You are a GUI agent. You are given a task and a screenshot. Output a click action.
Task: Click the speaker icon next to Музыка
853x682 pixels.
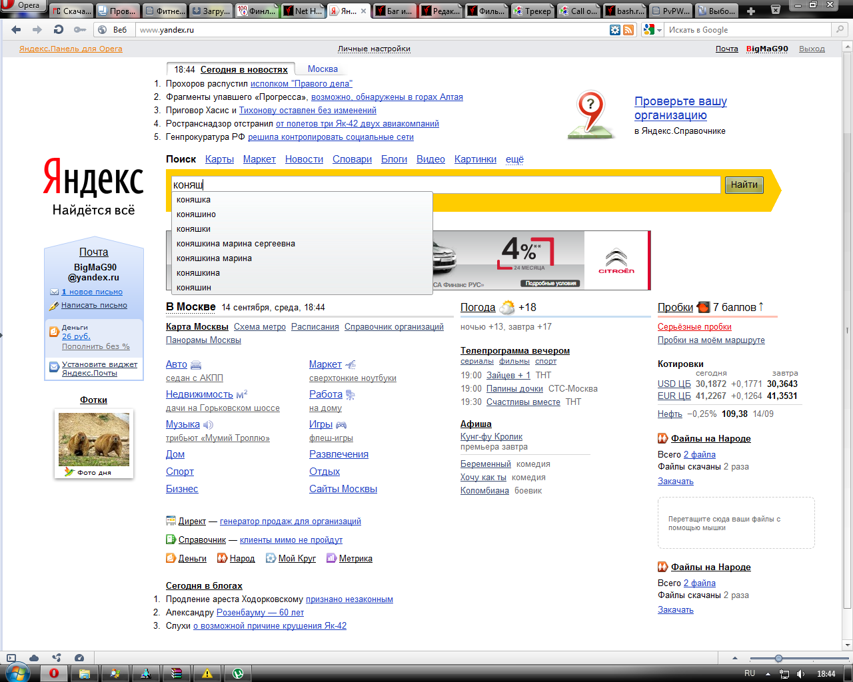coord(208,425)
